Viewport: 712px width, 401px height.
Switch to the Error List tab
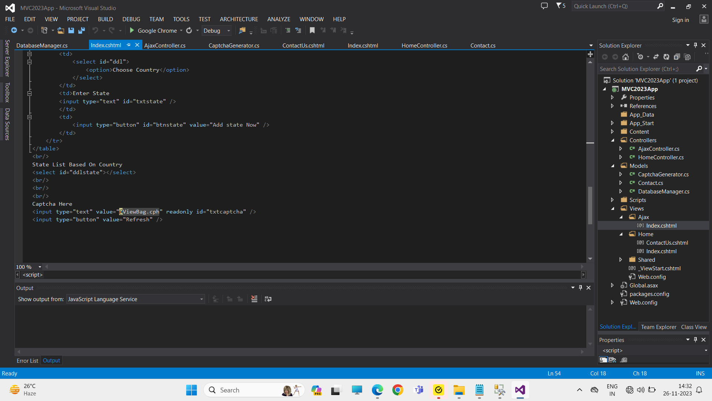click(27, 361)
